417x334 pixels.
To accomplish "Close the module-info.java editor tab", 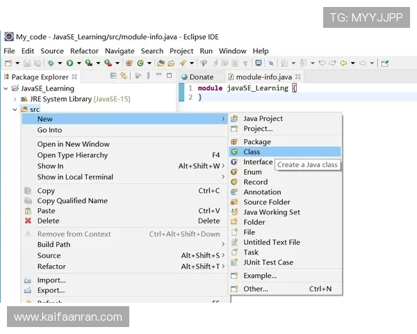I will [x=298, y=77].
